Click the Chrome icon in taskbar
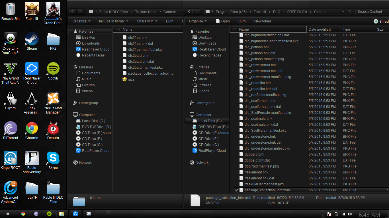This screenshot has width=389, height=218. tap(23, 214)
